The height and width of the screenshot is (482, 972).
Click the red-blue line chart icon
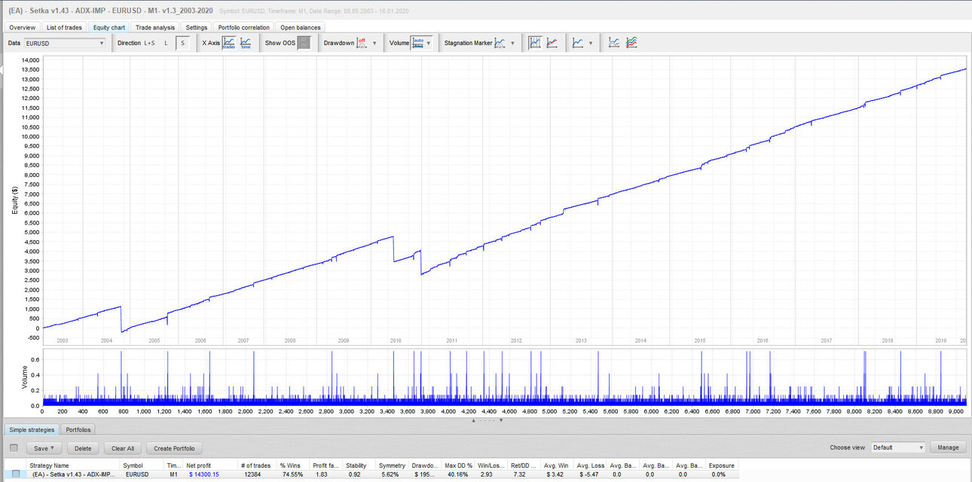(x=552, y=43)
